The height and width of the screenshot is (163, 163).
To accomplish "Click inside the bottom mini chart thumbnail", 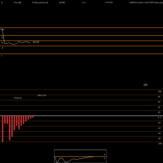I will (81, 156).
